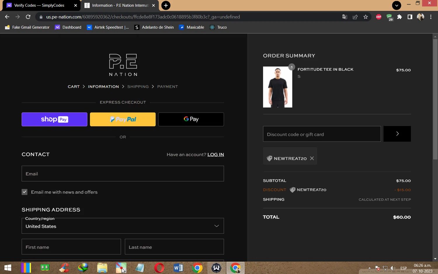The image size is (438, 274).
Task: Open the W circular app in taskbar
Action: point(216,268)
